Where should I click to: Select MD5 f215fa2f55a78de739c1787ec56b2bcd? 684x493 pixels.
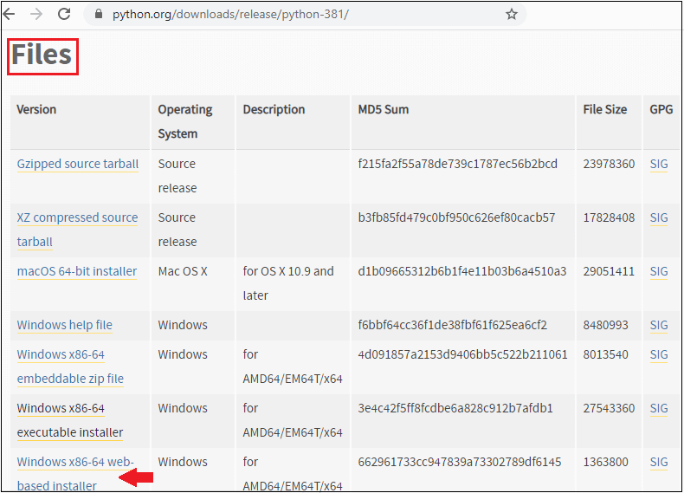[458, 164]
